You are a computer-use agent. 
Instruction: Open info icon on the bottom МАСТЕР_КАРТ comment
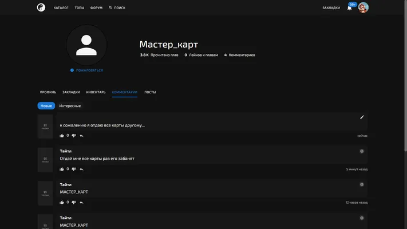pyautogui.click(x=362, y=218)
